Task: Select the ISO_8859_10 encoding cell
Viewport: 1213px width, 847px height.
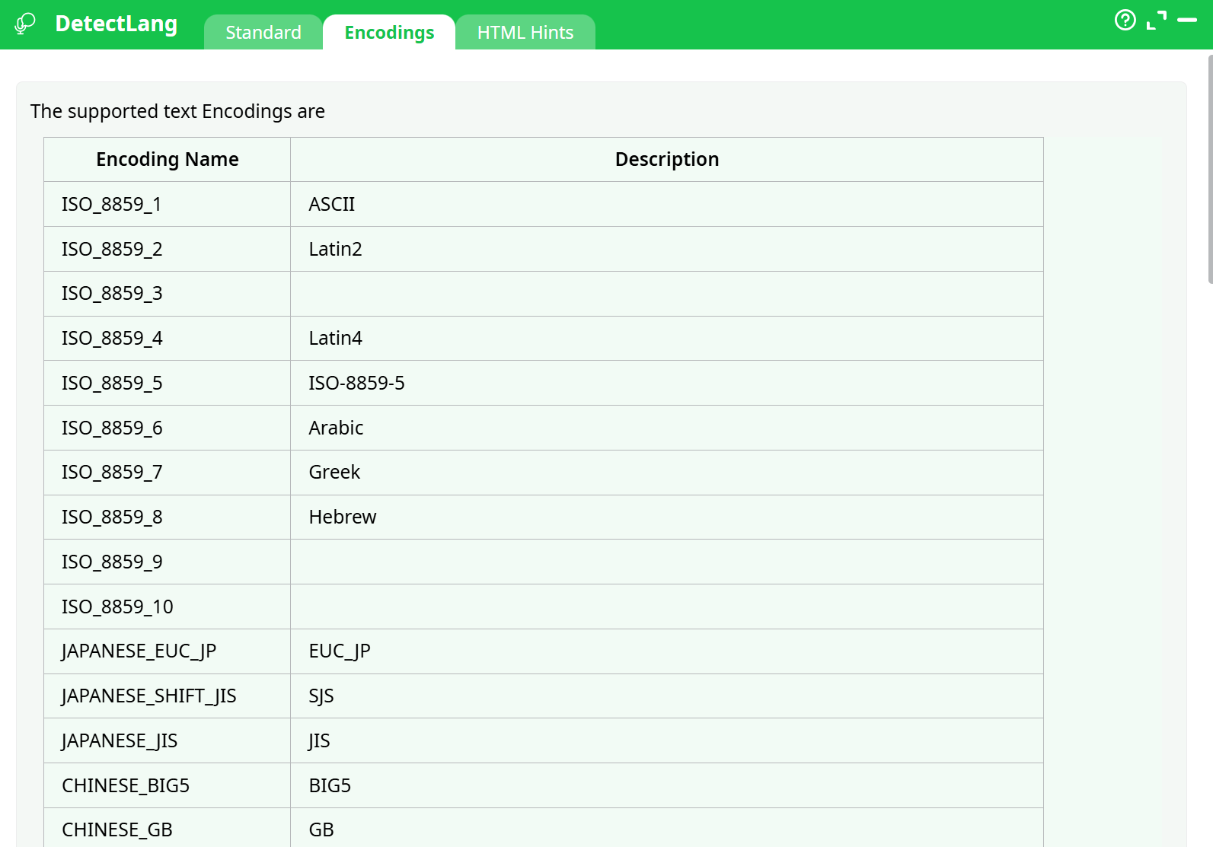Action: [117, 607]
